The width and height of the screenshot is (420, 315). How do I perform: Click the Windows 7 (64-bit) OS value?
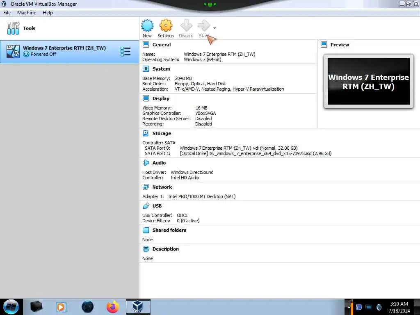tap(203, 59)
